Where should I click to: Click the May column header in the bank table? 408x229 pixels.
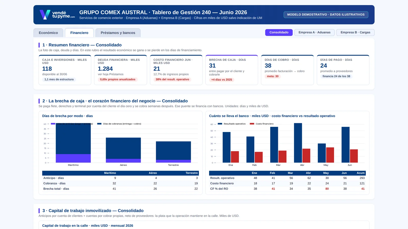[x=326, y=173]
